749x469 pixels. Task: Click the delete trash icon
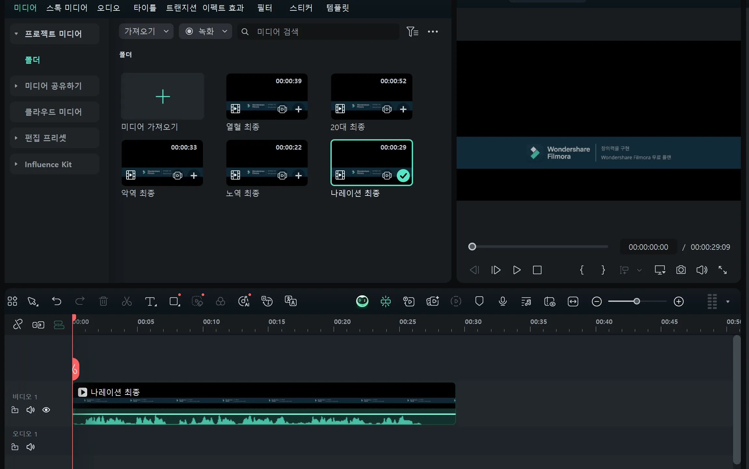tap(103, 301)
